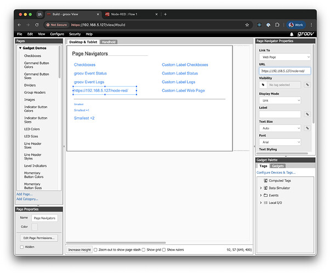Click the canvas horizontal scrollbar

click(116, 243)
